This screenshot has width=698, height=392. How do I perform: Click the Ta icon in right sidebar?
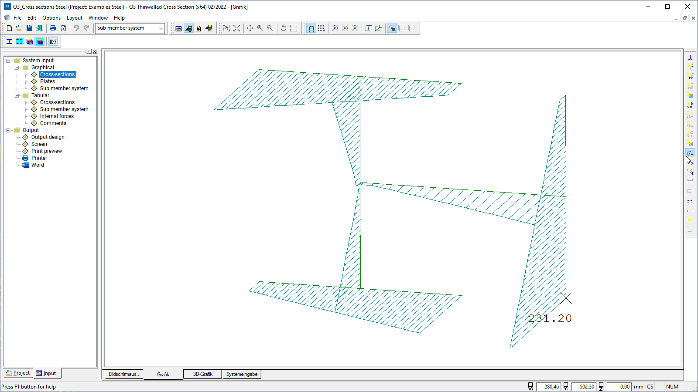tap(690, 105)
